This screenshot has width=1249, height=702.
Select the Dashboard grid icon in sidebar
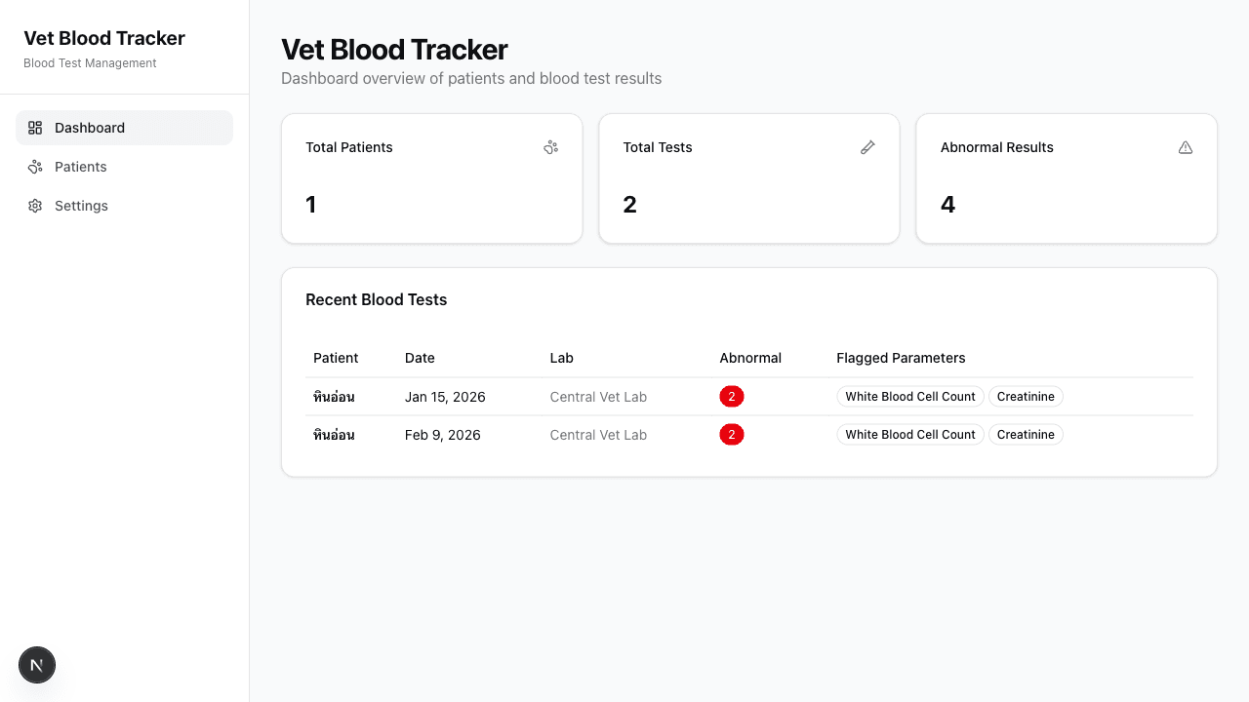35,127
